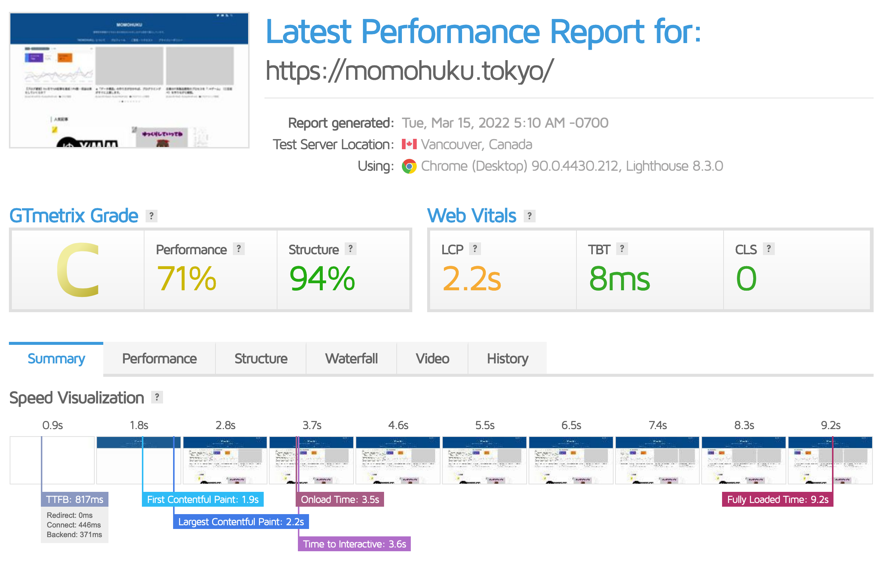Click the Onload Time: 3.5s marker

(340, 499)
